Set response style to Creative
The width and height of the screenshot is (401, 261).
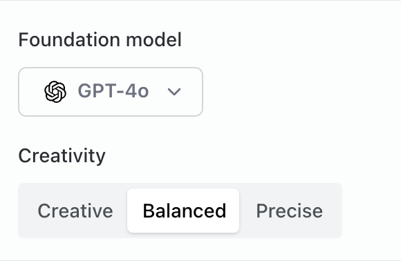tap(75, 211)
